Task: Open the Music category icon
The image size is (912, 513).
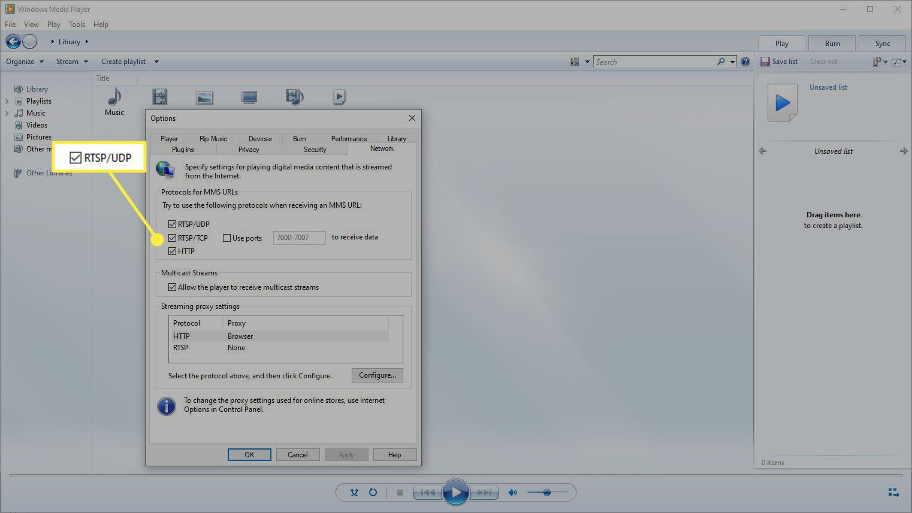Action: [x=114, y=96]
